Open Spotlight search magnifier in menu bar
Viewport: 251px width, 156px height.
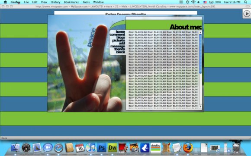click(245, 2)
